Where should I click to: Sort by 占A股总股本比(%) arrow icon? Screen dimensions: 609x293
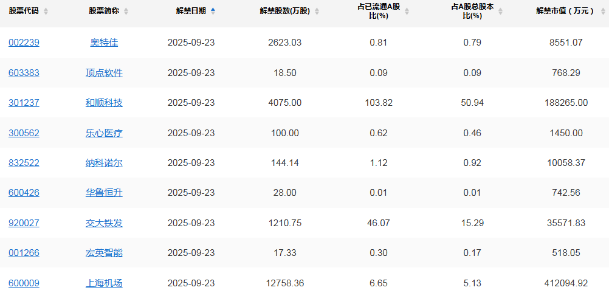coord(500,12)
